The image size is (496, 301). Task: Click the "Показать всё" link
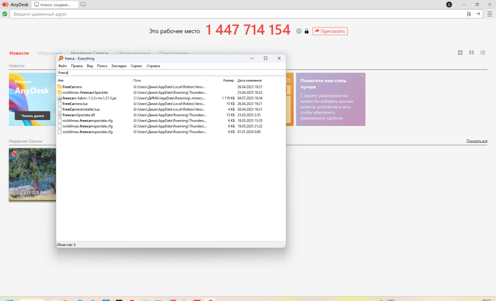coord(477,141)
